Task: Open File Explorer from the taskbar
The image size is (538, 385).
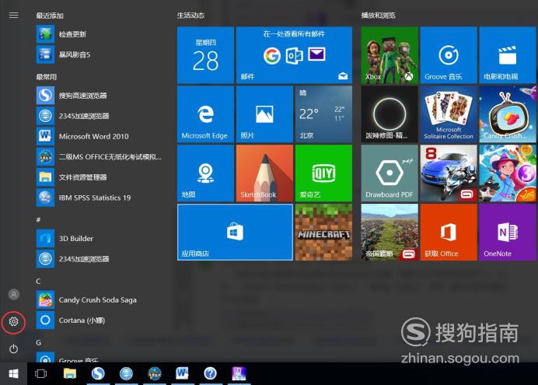Action: (70, 373)
